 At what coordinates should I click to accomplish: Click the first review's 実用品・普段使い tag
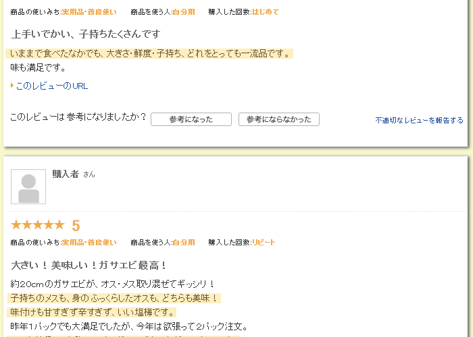89,12
